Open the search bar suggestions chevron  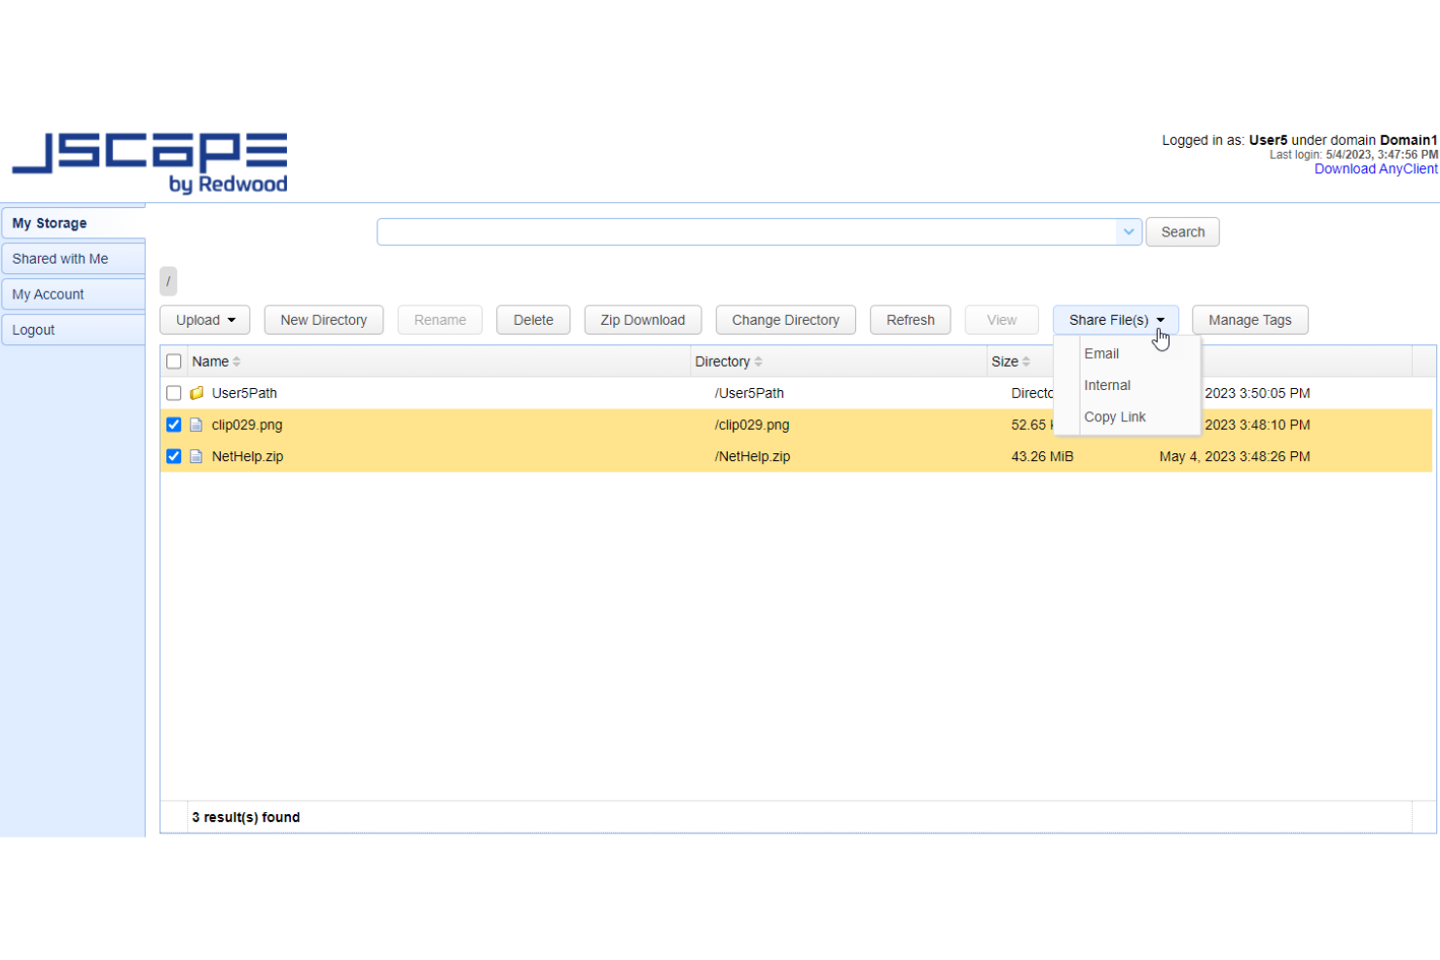tap(1128, 231)
